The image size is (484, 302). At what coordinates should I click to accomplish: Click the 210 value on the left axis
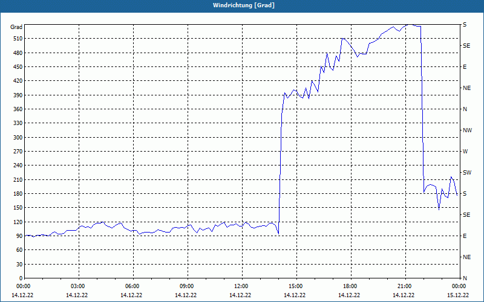click(18, 179)
